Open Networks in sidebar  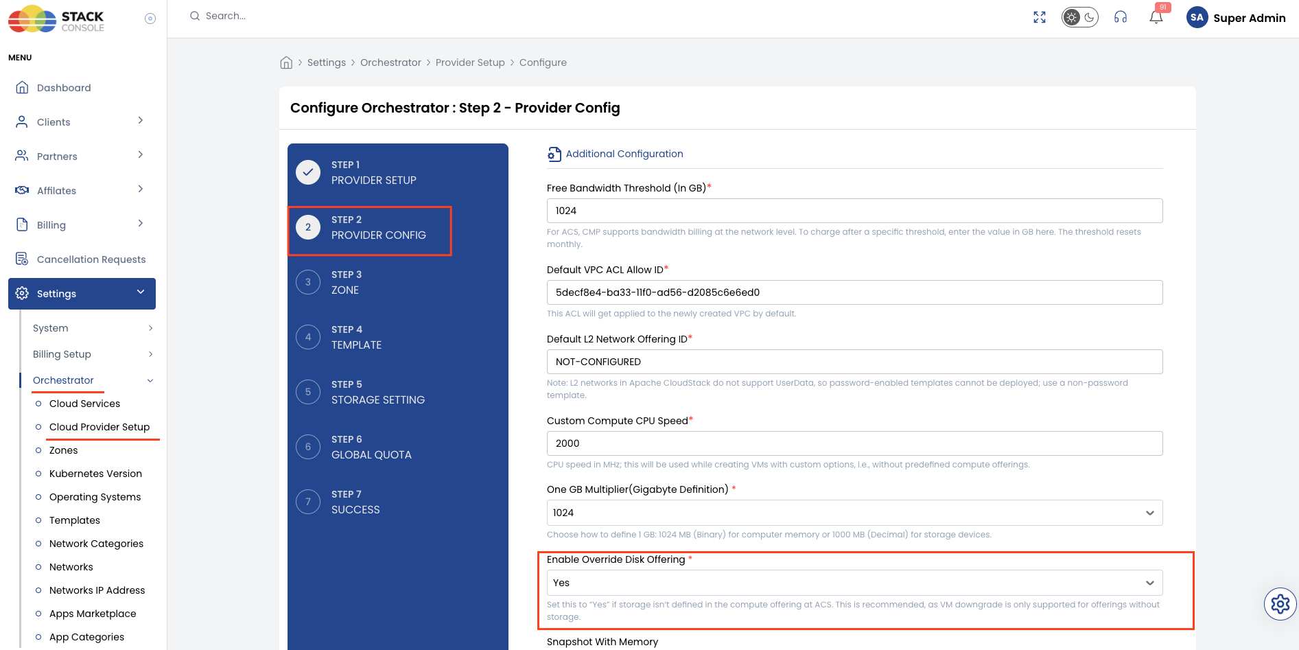[71, 567]
